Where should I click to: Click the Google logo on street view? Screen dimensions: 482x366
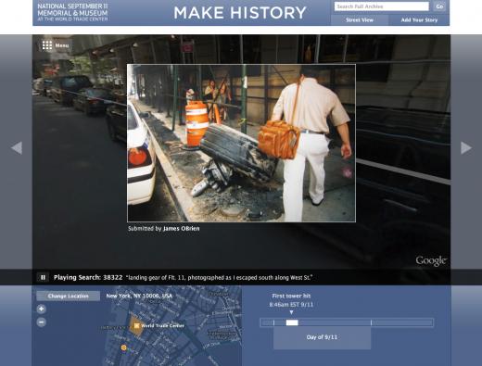(431, 261)
